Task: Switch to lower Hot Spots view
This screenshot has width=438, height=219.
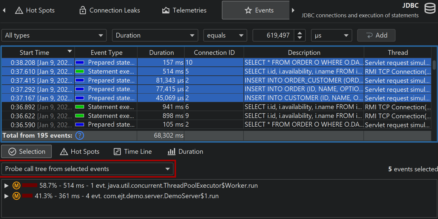Action: click(x=80, y=152)
